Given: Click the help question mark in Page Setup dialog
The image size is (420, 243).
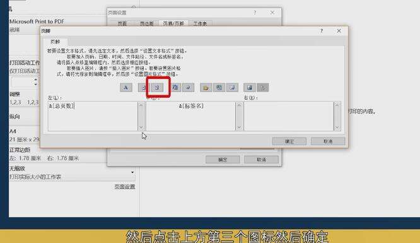Looking at the screenshot, I should pyautogui.click(x=255, y=13).
